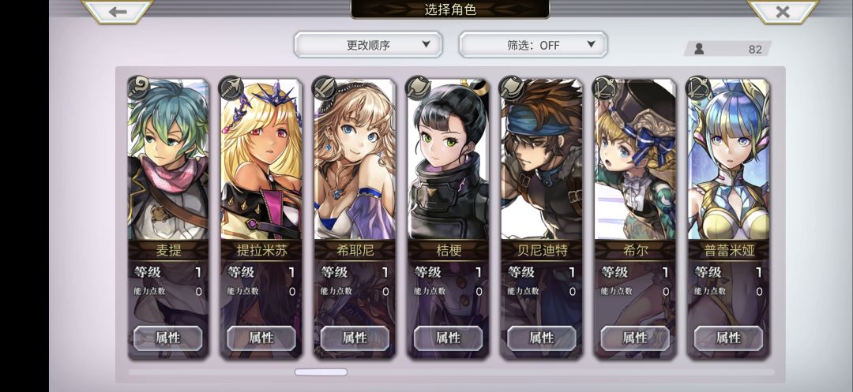Click the staff weapon icon on 麦提's card
Image resolution: width=853 pixels, height=392 pixels.
click(139, 87)
